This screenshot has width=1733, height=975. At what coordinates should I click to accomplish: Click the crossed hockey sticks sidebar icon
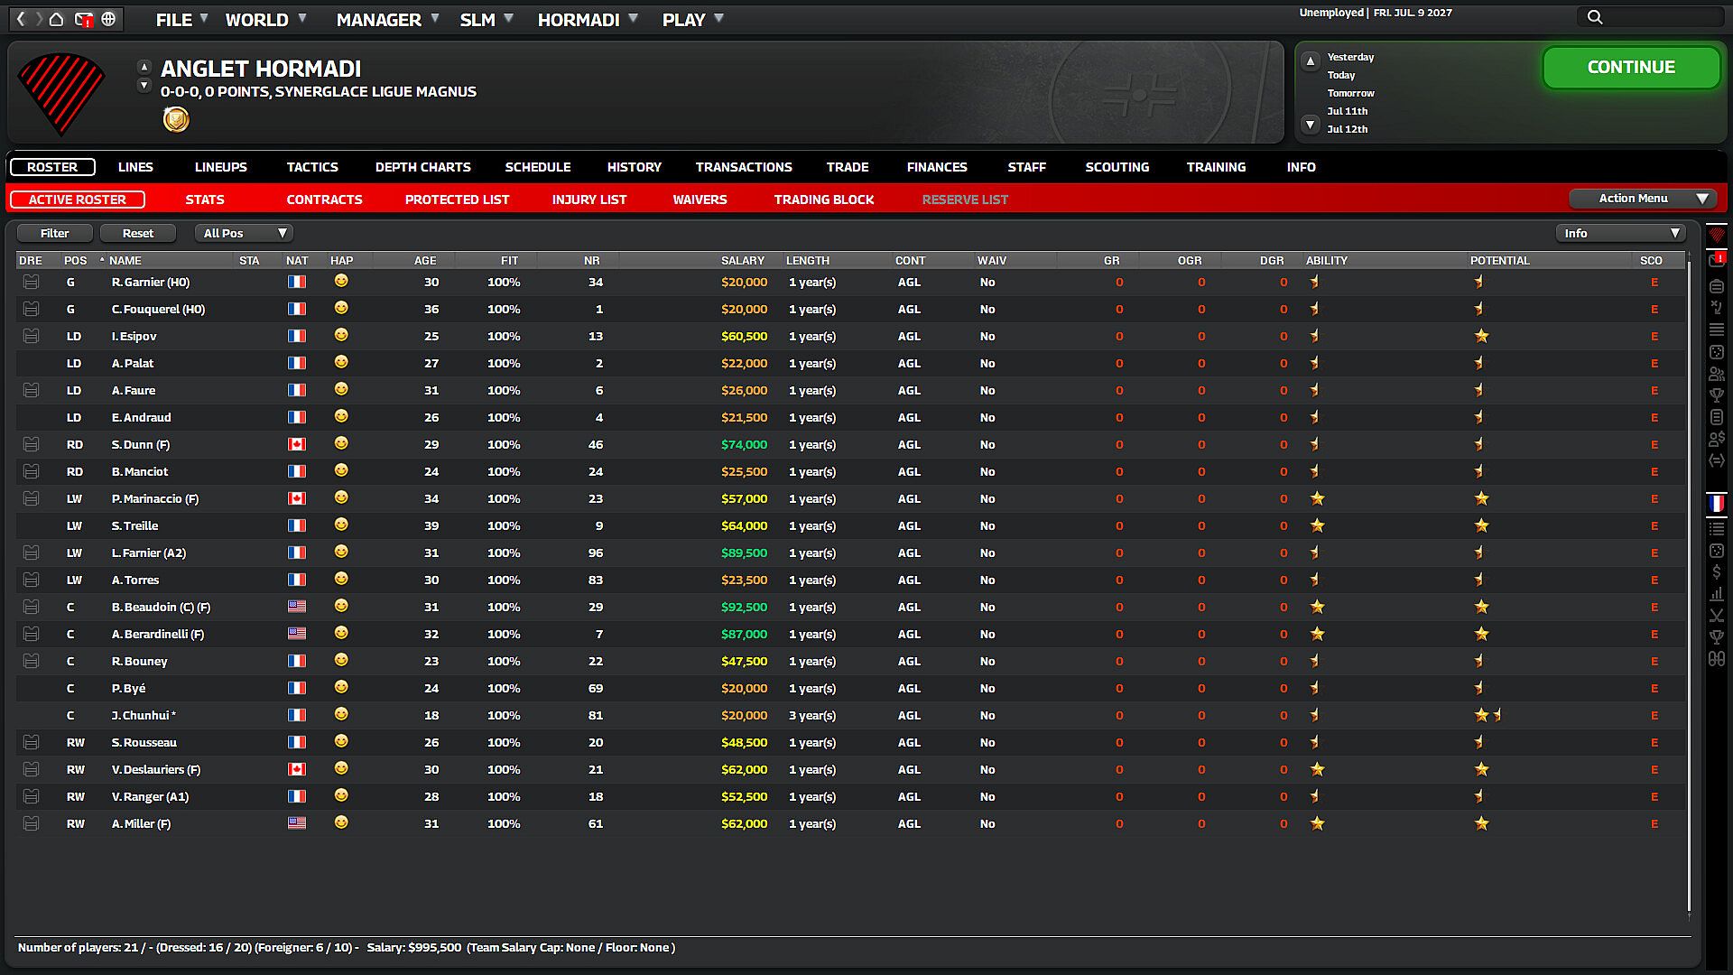click(x=1716, y=616)
